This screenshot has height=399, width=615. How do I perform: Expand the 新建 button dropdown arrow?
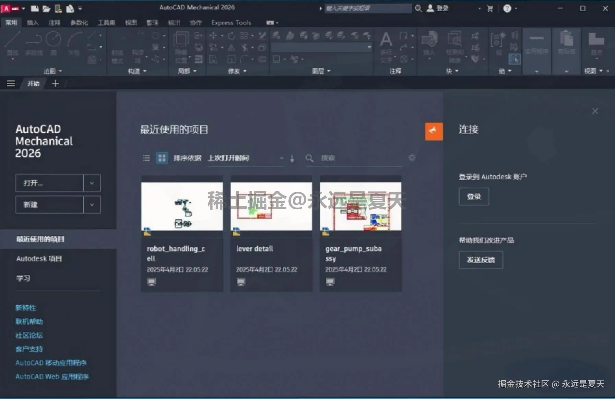click(x=92, y=204)
